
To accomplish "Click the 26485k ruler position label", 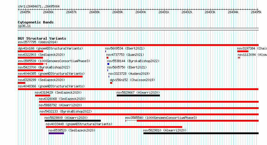I will click(25, 12).
